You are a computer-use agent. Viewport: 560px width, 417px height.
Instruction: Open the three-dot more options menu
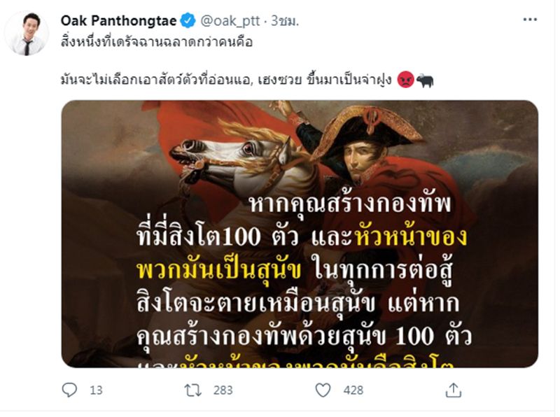click(530, 20)
